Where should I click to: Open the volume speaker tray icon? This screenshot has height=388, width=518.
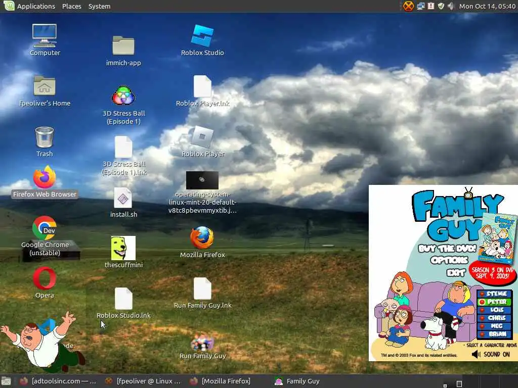(x=451, y=6)
